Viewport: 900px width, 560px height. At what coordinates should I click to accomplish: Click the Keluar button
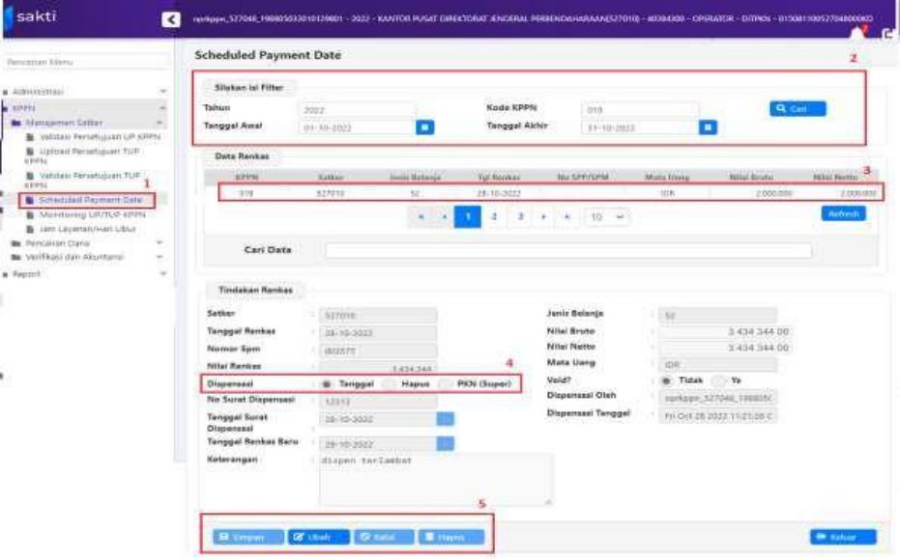pyautogui.click(x=843, y=537)
